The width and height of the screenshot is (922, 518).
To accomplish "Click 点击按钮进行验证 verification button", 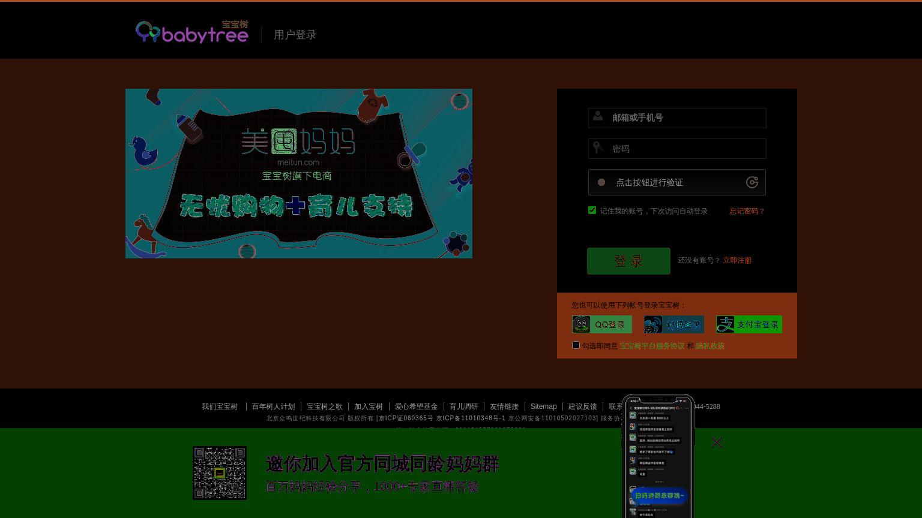I will [x=677, y=182].
